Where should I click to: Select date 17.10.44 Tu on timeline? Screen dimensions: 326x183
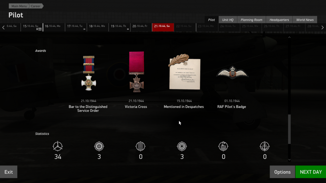point(76,27)
